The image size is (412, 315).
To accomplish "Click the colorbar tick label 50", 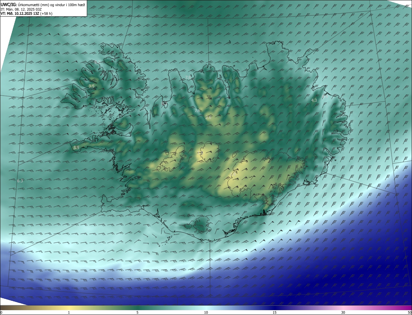I will 410,312.
